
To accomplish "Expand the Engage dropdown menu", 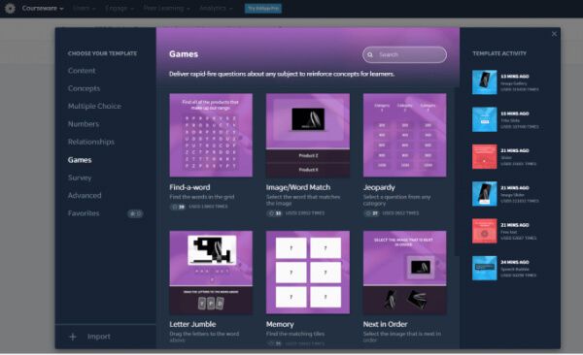I will (x=120, y=8).
